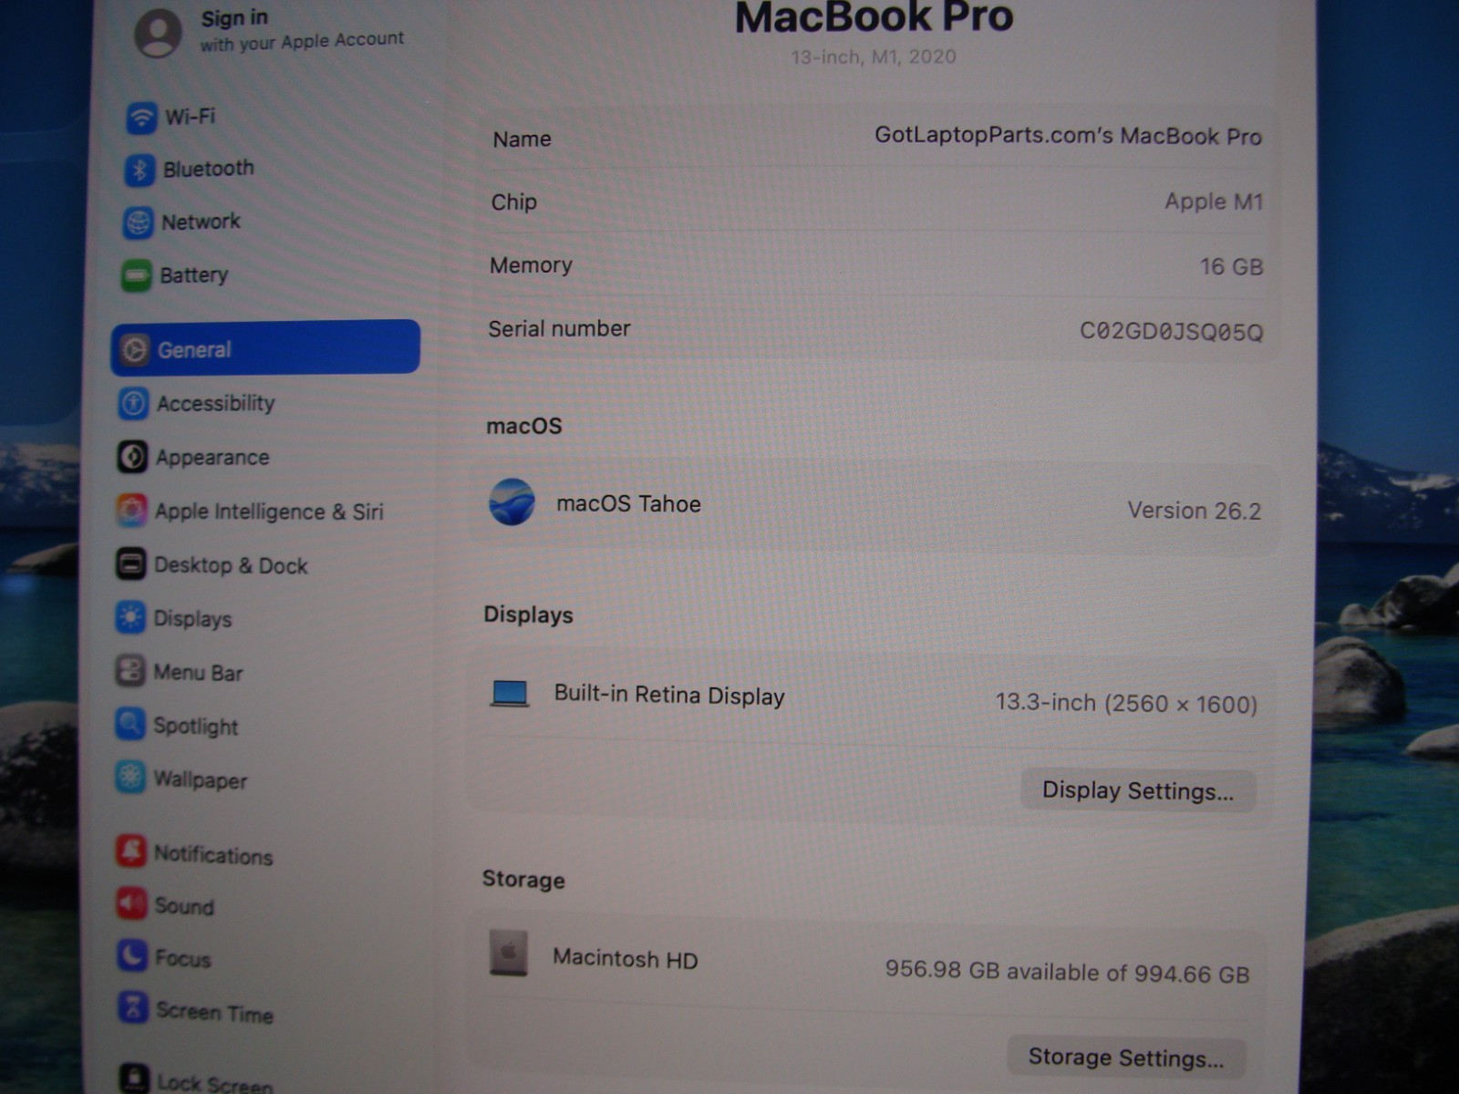Click the Macintosh HD drive icon
The image size is (1459, 1094).
pyautogui.click(x=508, y=953)
